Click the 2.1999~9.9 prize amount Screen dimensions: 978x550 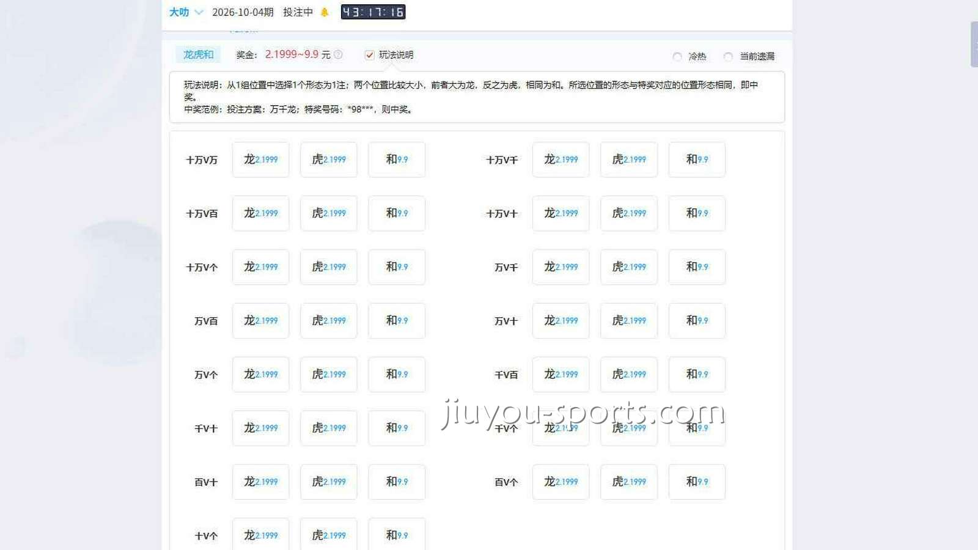click(292, 54)
